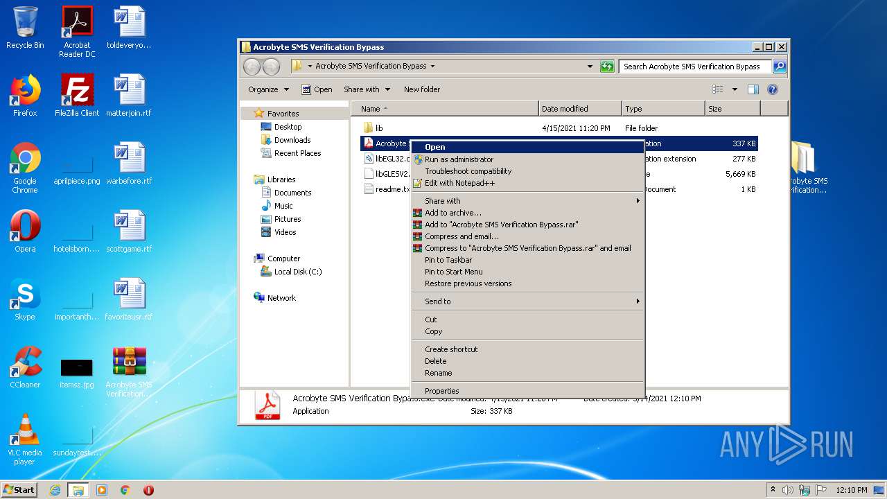
Task: Show hidden system tray icons arrow
Action: (x=773, y=489)
